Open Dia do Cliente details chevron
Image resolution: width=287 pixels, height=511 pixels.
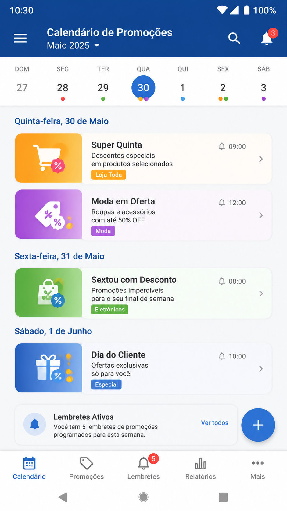[x=261, y=369]
